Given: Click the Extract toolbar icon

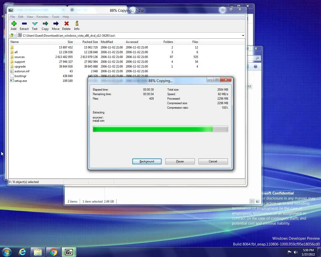Looking at the screenshot, I should 24,24.
